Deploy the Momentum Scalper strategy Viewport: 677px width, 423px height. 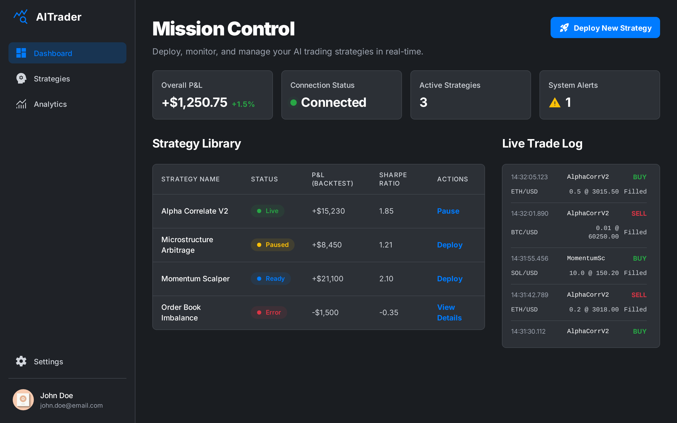(x=449, y=279)
